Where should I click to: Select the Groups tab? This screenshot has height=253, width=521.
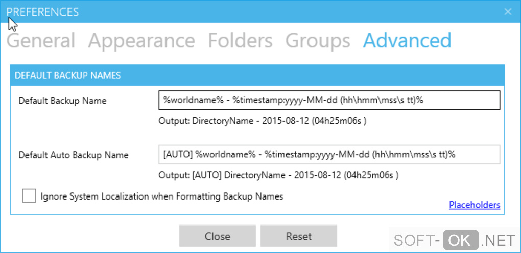318,41
